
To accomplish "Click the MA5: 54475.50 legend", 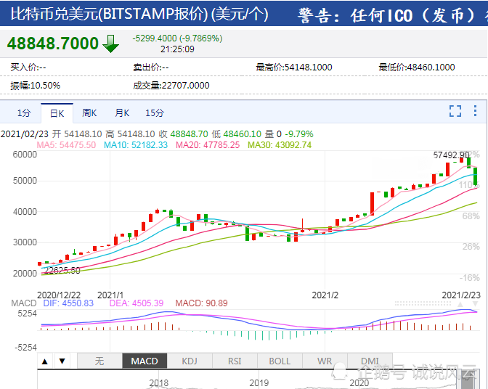I will pos(66,145).
